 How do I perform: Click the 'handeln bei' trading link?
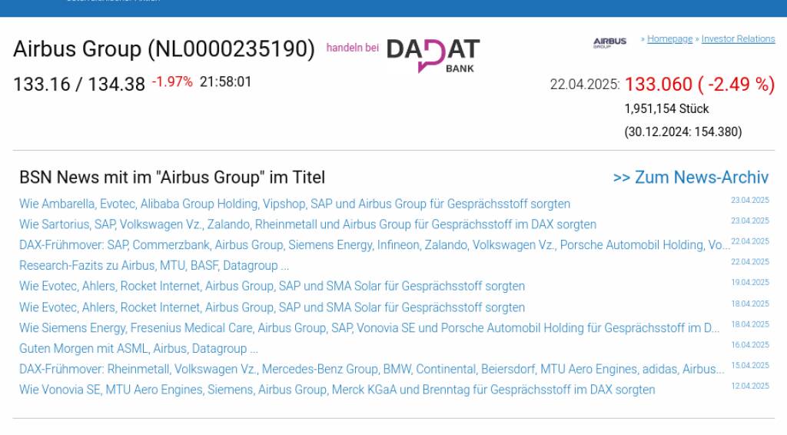click(x=352, y=48)
